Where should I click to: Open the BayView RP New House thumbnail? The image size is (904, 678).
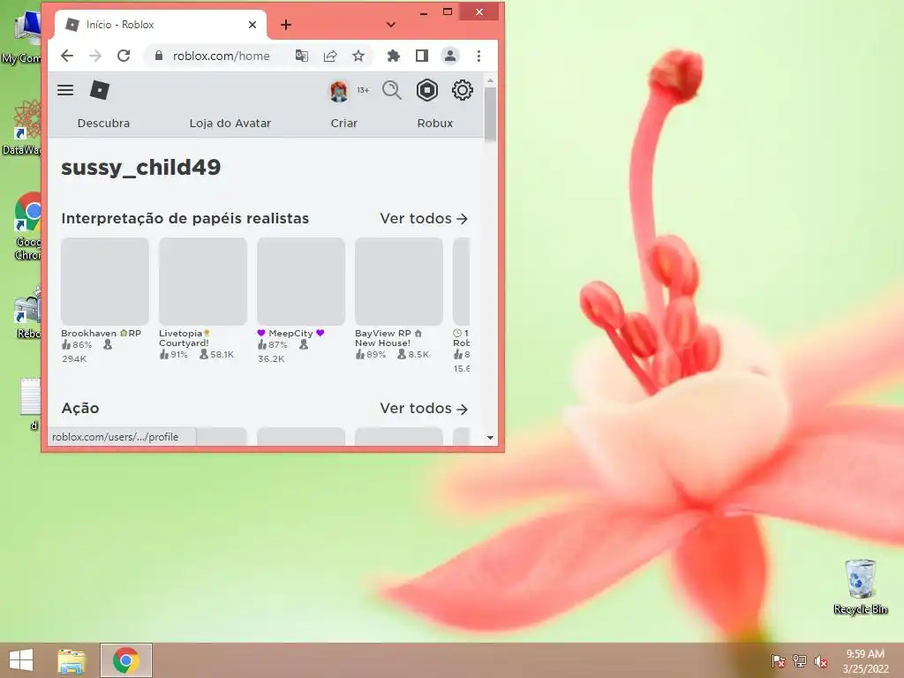(x=399, y=282)
